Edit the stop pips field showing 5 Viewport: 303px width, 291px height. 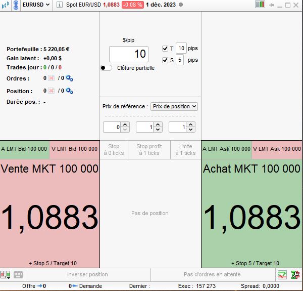pyautogui.click(x=180, y=60)
